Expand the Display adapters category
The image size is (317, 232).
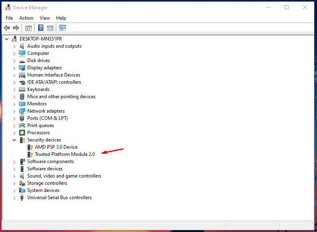coord(14,68)
